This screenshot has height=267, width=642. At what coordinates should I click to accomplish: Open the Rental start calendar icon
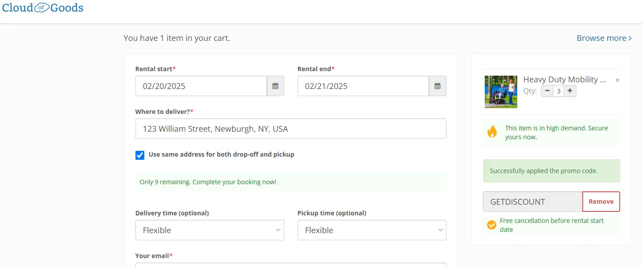(x=275, y=86)
